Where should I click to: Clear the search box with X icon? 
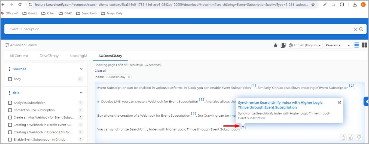pos(355,29)
